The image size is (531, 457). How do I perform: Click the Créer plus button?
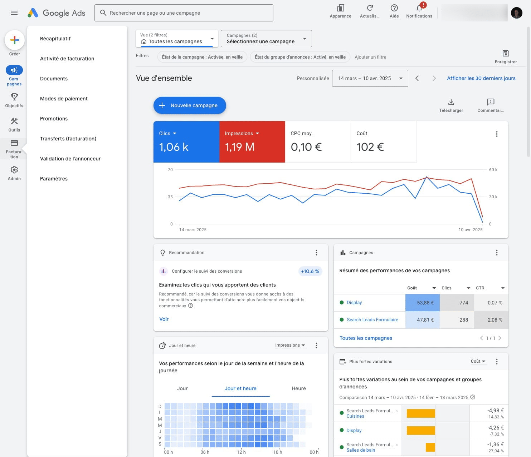click(x=15, y=40)
